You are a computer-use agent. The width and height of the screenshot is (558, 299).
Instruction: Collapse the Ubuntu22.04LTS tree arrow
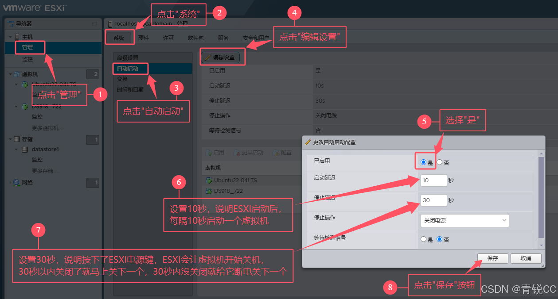click(17, 84)
